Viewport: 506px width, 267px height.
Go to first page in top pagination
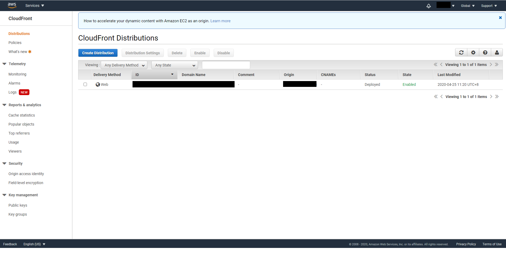(x=435, y=65)
